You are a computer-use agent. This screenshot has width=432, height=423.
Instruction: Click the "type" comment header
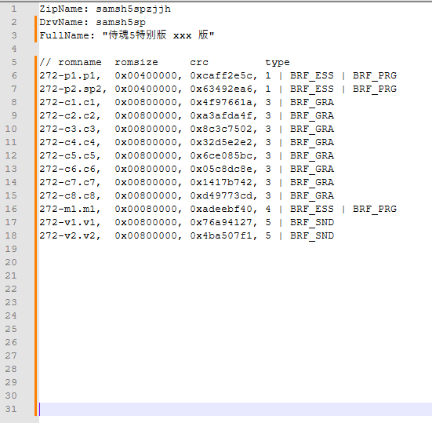[278, 63]
